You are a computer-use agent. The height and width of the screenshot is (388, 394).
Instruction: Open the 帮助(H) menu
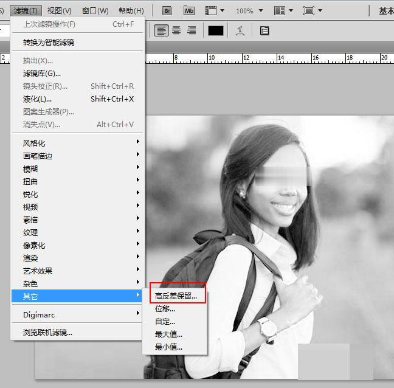[131, 11]
